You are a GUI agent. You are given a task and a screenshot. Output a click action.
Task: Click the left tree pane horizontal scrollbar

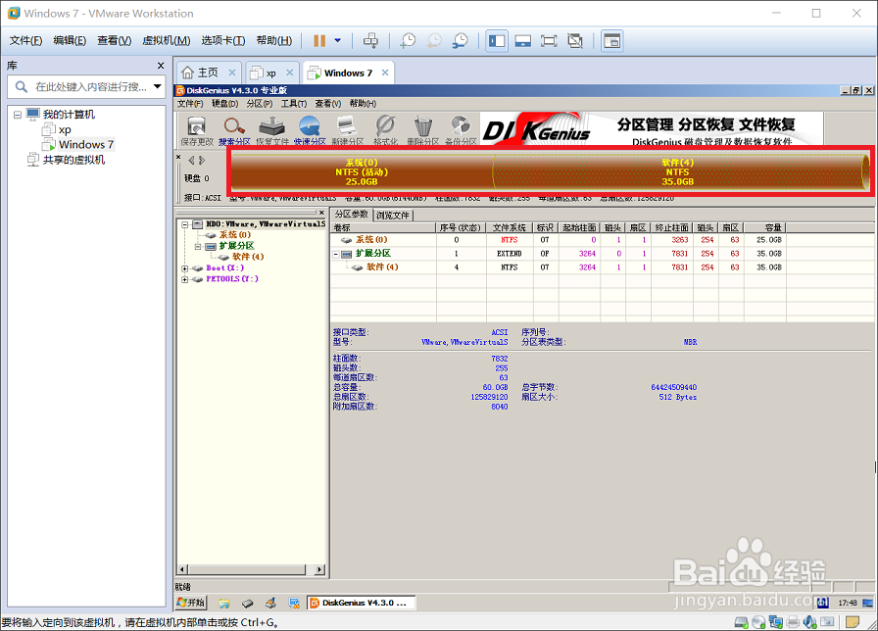(x=251, y=569)
